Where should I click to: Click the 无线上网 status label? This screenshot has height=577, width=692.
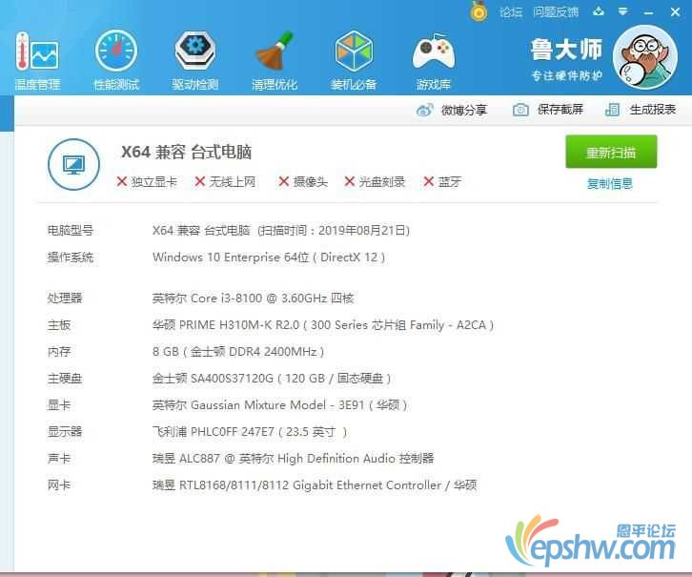pos(233,182)
